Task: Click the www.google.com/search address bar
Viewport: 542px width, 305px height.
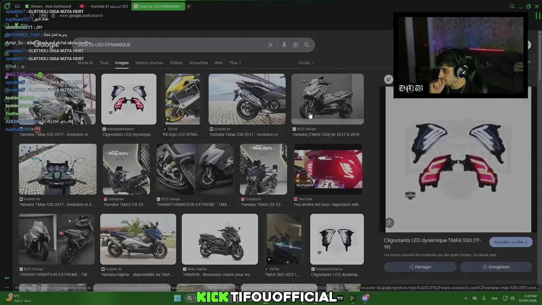Action: (x=81, y=16)
